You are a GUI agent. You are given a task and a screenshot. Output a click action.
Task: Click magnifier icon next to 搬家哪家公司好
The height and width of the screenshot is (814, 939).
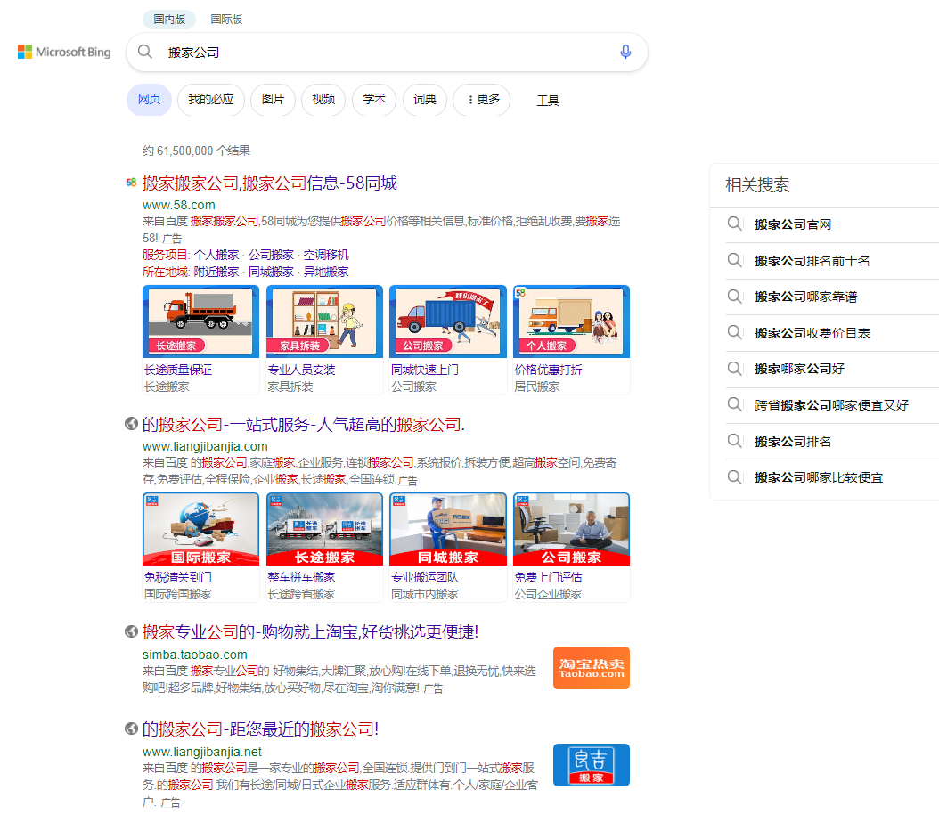734,369
